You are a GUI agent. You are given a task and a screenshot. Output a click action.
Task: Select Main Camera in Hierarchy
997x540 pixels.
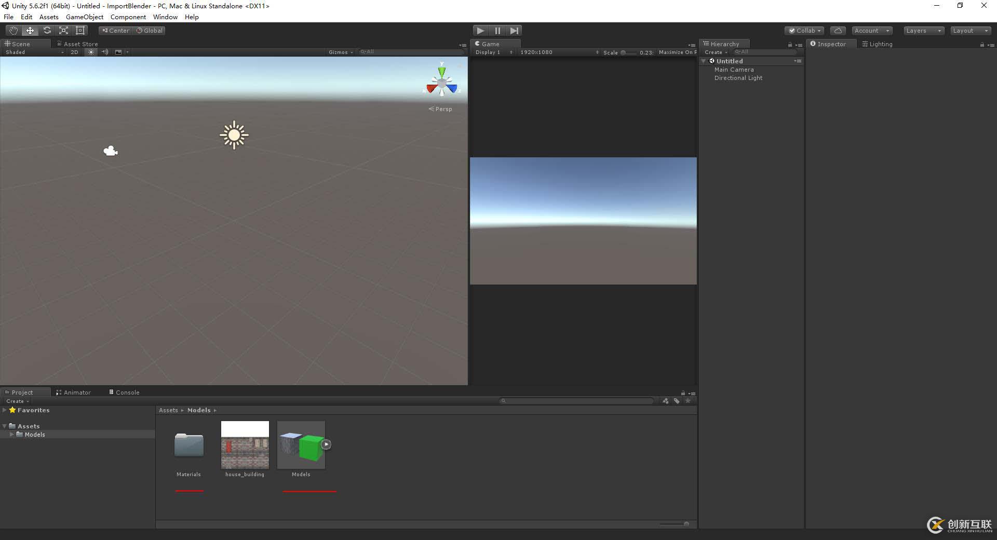coord(734,70)
